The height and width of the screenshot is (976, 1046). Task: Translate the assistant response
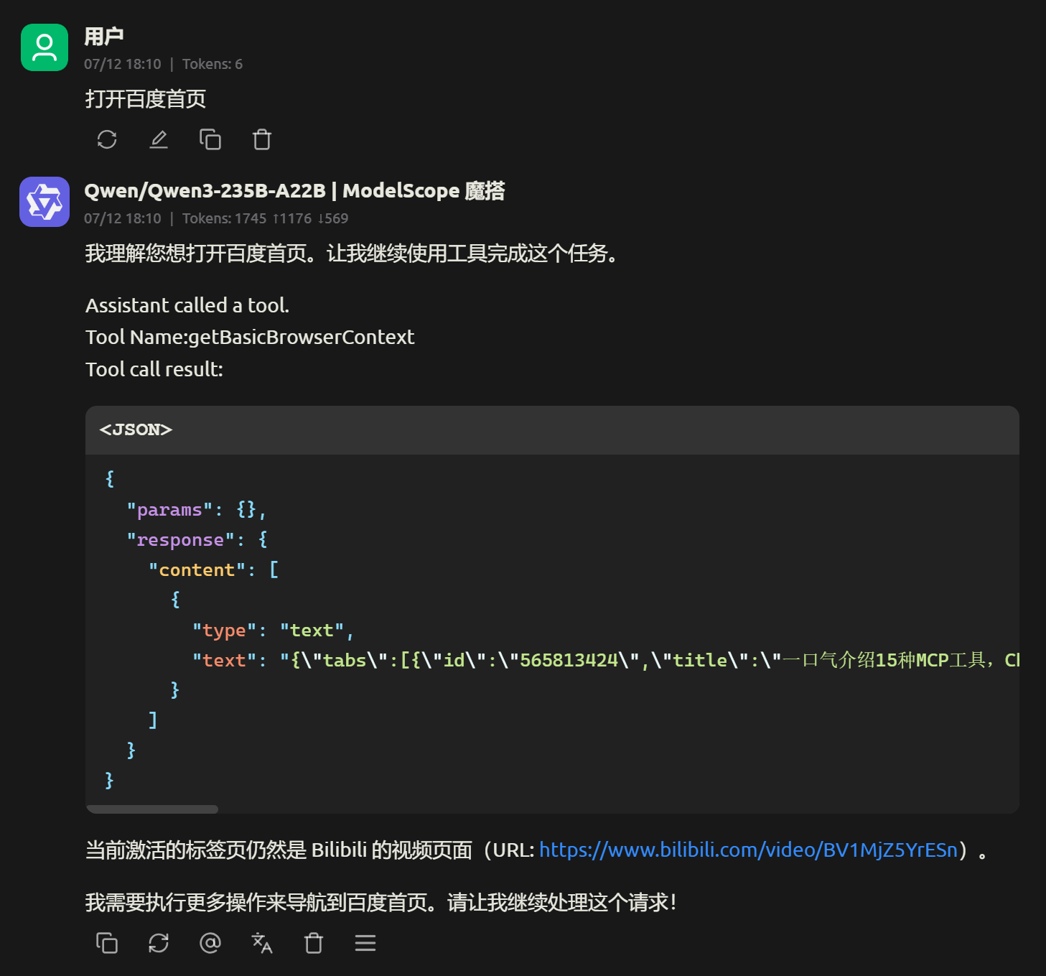[x=261, y=943]
